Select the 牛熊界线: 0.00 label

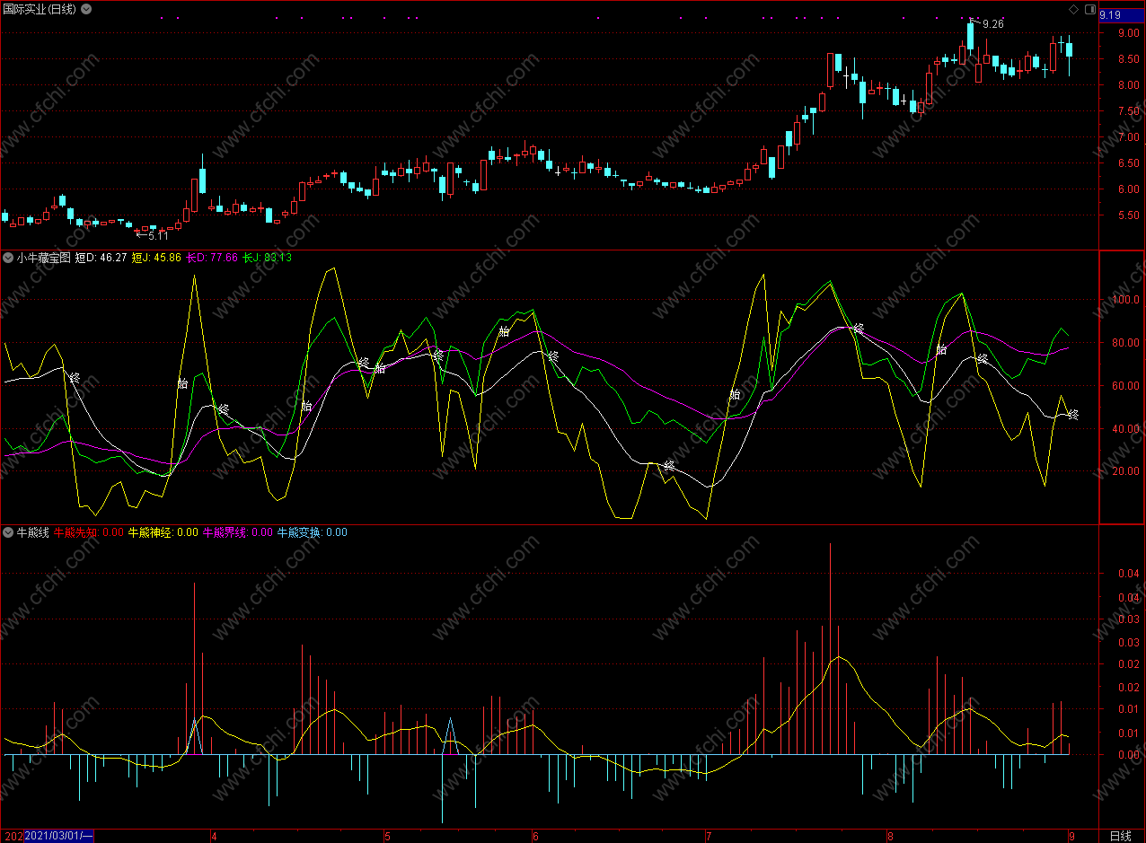point(238,532)
